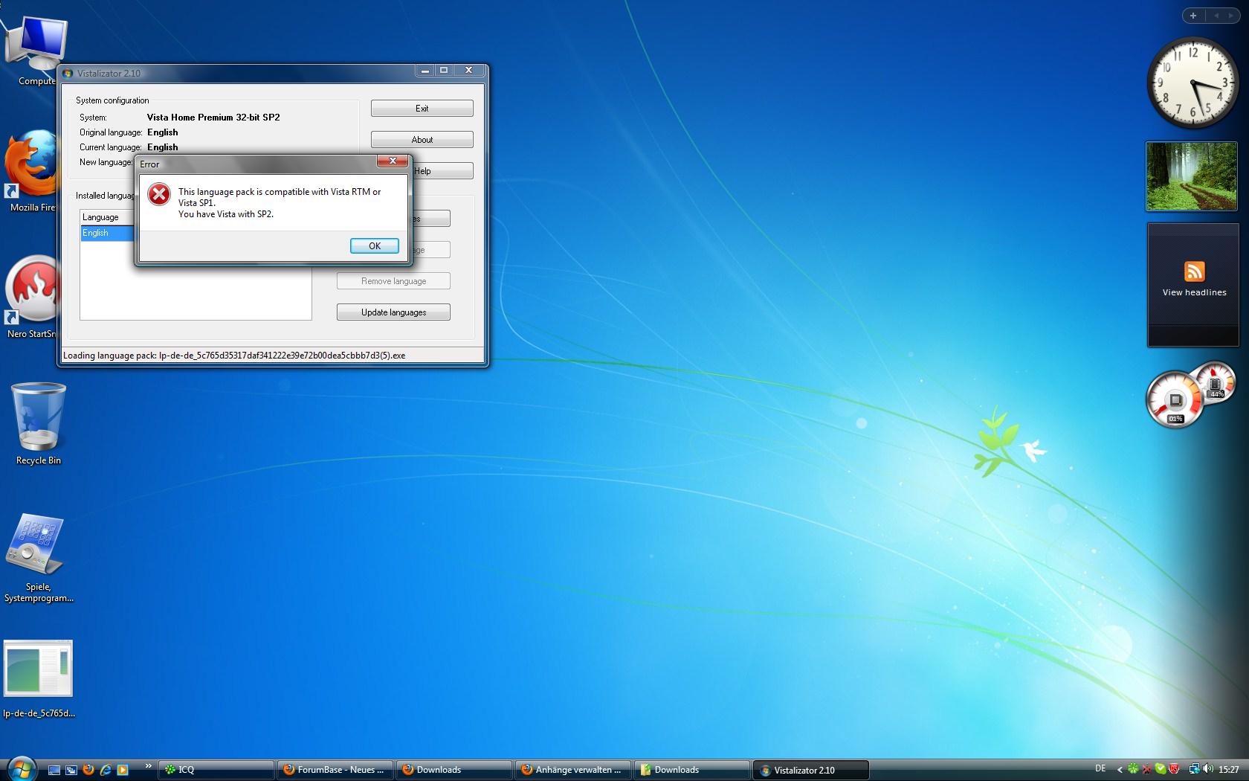
Task: Click the Current language value English
Action: [x=162, y=147]
